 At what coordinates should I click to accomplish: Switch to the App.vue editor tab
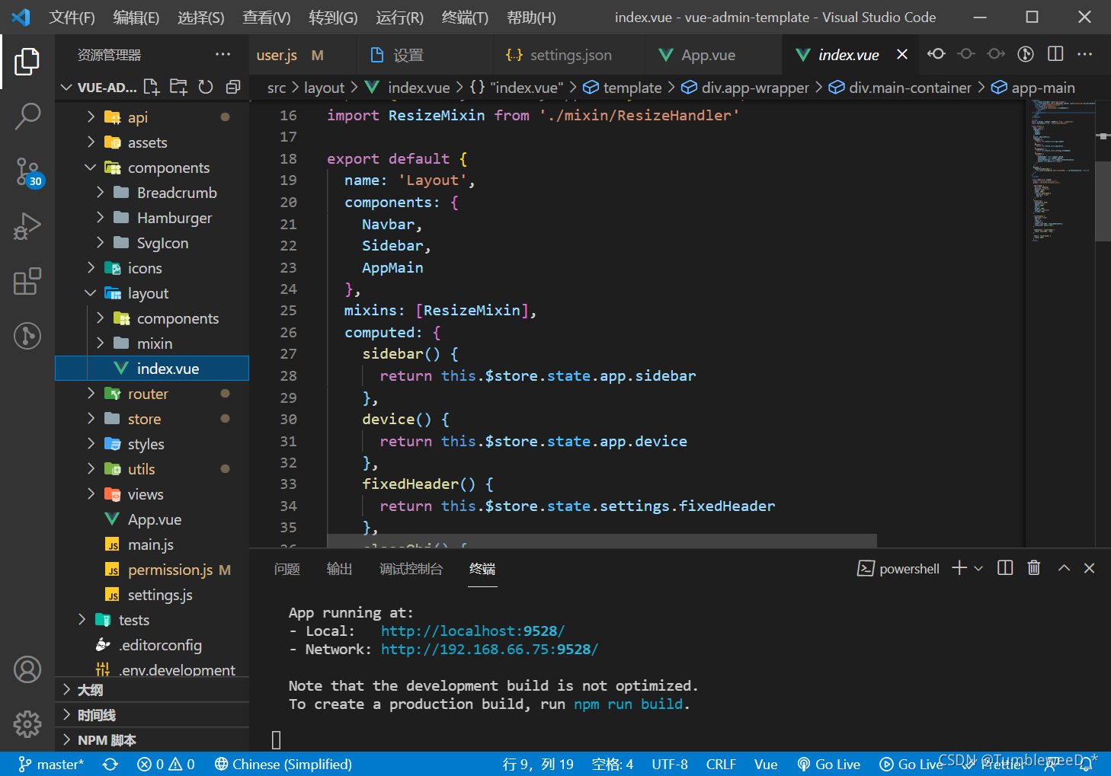point(708,55)
